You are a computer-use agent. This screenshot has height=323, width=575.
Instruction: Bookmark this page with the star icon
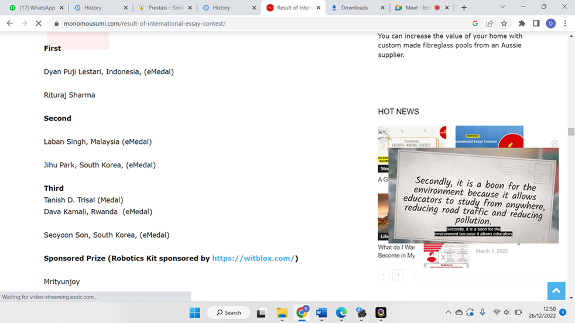tap(504, 23)
